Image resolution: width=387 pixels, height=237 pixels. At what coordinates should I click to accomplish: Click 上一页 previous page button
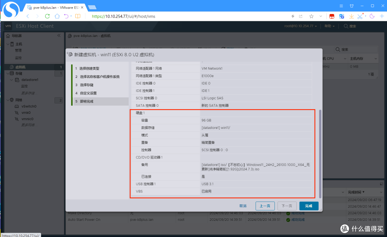pyautogui.click(x=265, y=206)
